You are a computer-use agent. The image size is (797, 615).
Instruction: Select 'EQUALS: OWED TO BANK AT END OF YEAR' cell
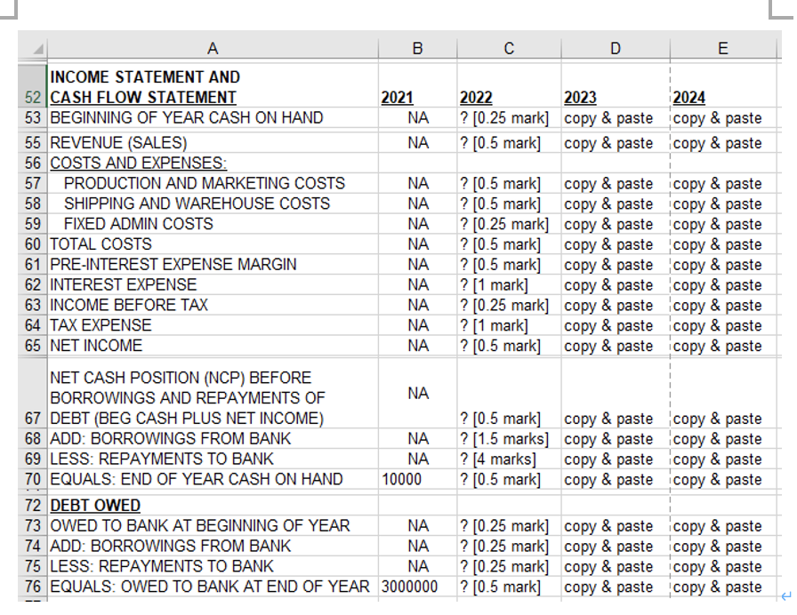coord(213,587)
